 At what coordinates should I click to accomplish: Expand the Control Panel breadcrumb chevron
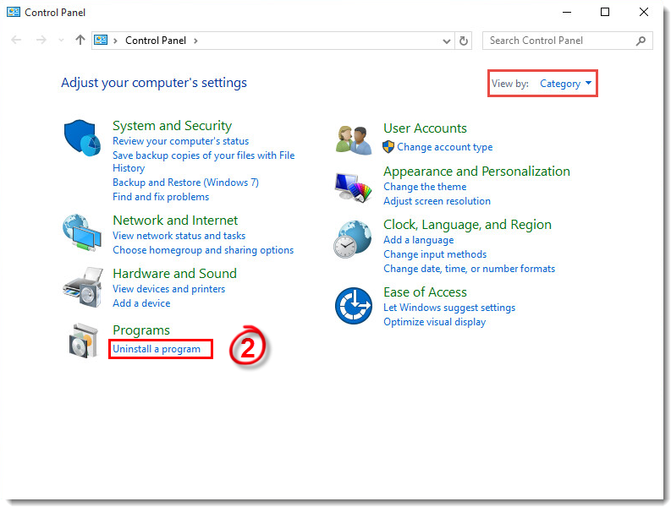pyautogui.click(x=196, y=41)
